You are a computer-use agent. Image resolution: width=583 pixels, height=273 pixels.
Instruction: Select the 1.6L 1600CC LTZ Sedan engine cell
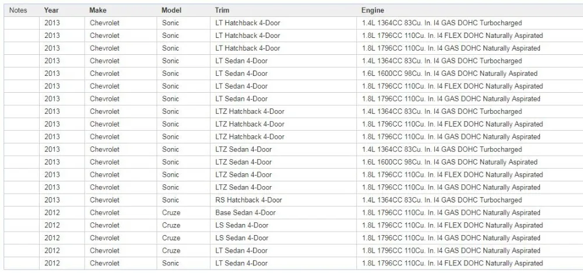(469, 162)
